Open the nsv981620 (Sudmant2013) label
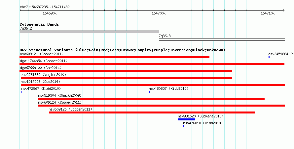 coord(201,116)
